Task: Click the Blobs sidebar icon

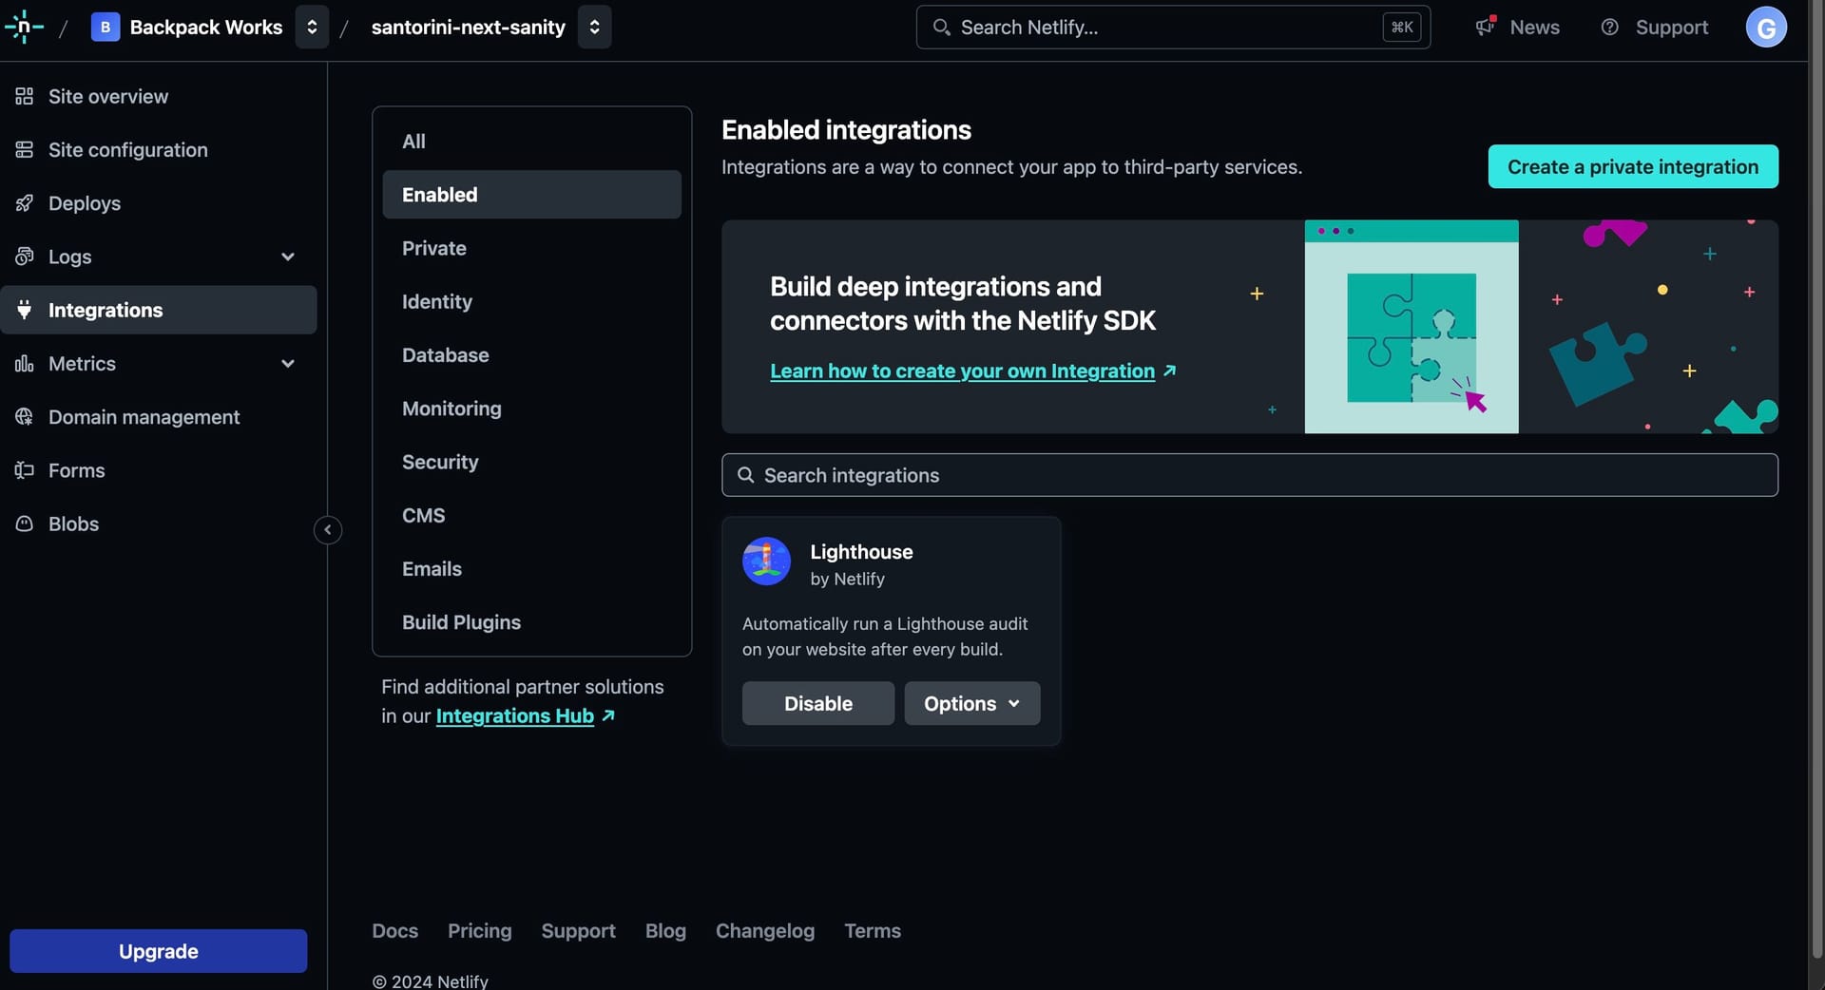Action: click(x=25, y=524)
